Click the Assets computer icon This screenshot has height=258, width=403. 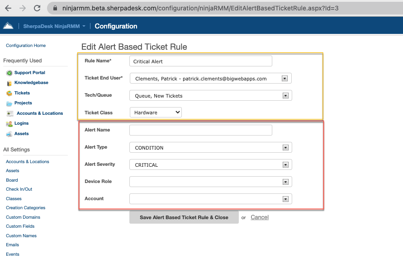tap(9, 134)
